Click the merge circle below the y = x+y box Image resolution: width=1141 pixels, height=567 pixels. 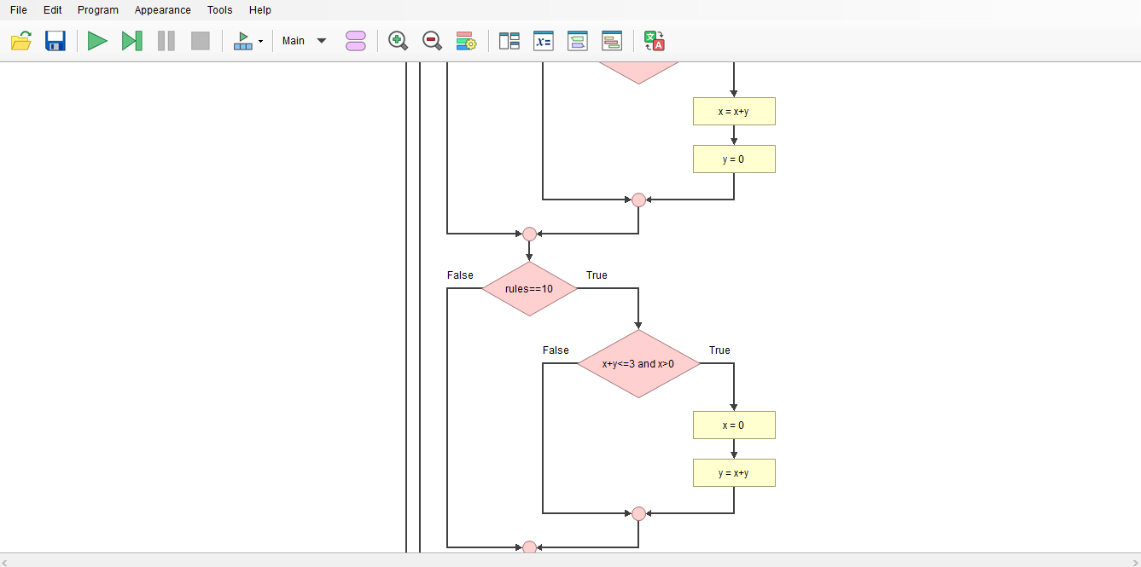pos(638,514)
